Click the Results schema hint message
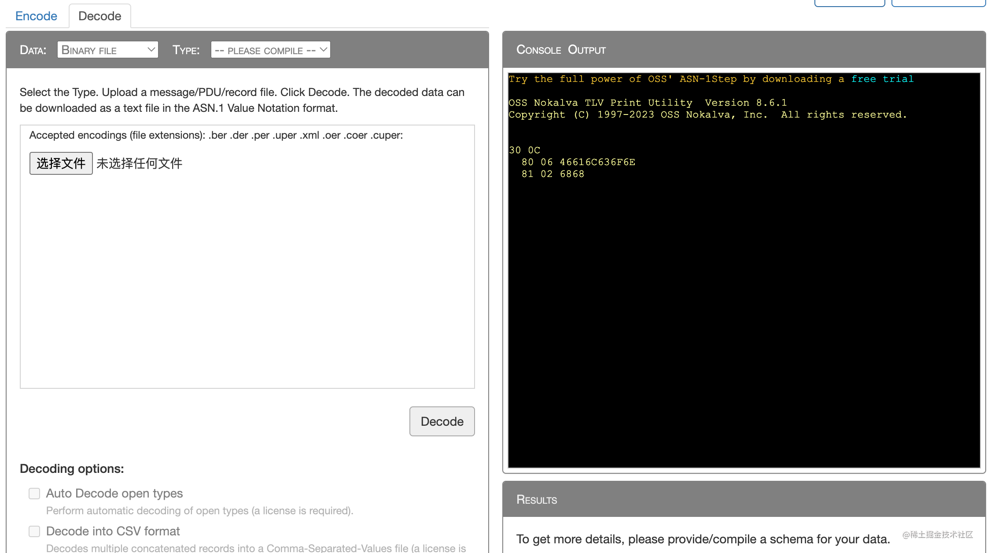The height and width of the screenshot is (553, 987). [x=703, y=539]
